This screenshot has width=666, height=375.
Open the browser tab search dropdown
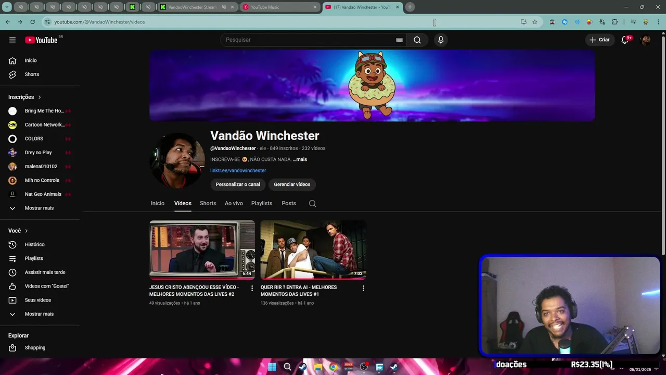pos(7,7)
